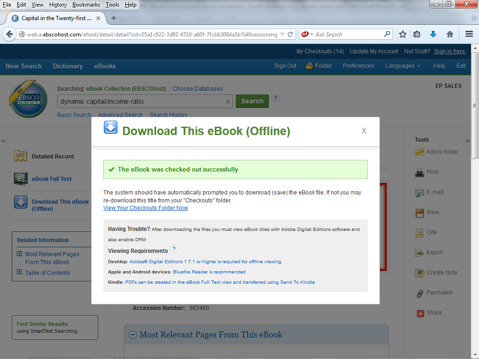The image size is (479, 359).
Task: Open the URL history dropdown arrow
Action: (x=282, y=34)
